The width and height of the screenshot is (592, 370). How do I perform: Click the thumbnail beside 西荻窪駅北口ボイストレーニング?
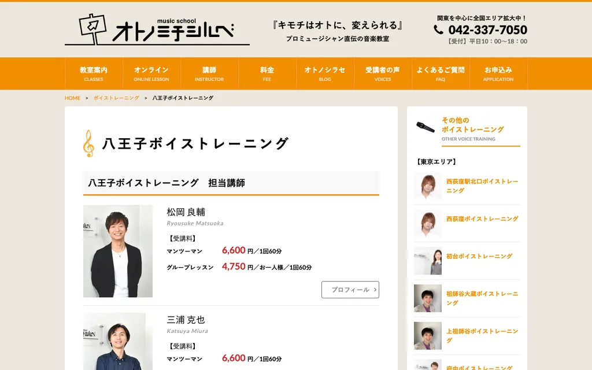click(428, 186)
